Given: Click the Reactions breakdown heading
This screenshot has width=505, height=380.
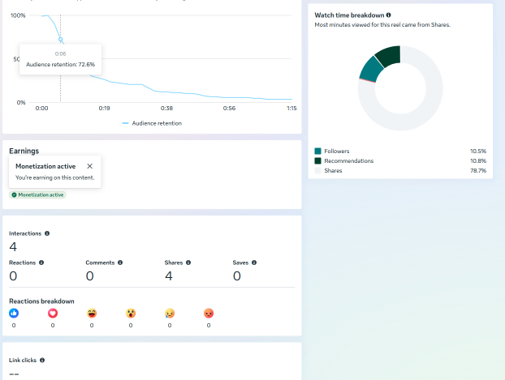Looking at the screenshot, I should (41, 301).
